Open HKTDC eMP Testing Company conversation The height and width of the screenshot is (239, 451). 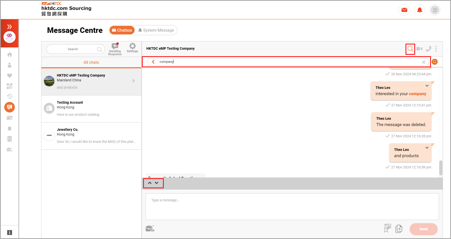pyautogui.click(x=91, y=82)
